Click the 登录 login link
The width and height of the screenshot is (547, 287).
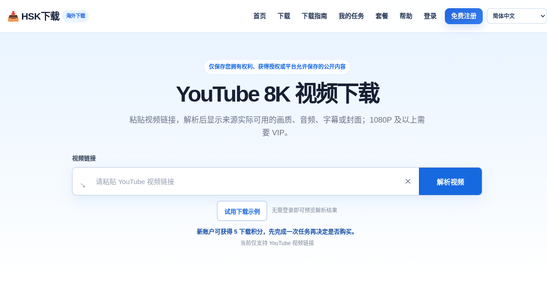coord(430,16)
